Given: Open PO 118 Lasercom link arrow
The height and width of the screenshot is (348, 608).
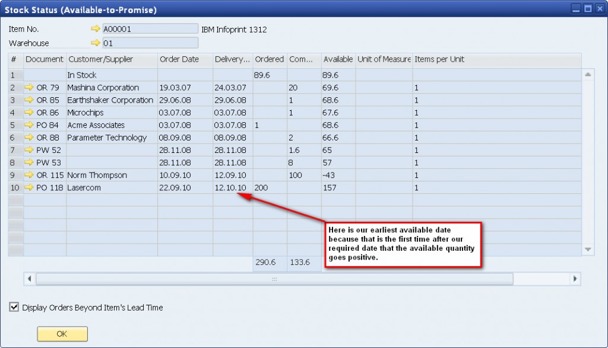Looking at the screenshot, I should pos(29,188).
